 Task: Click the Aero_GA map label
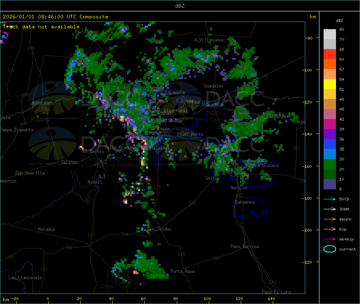click(239, 188)
